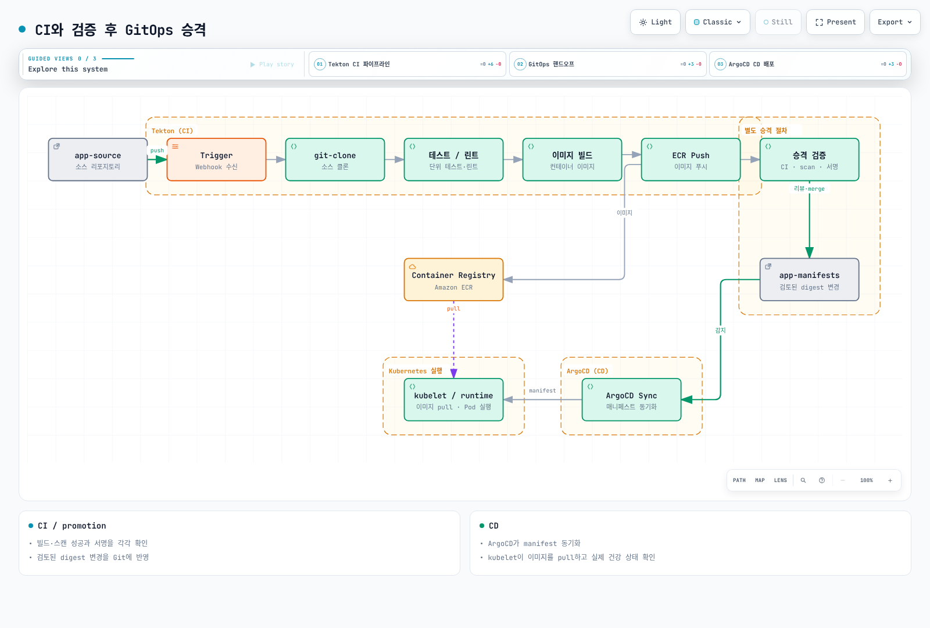Select the ArgoCD CD 배포 guided view
This screenshot has height=628, width=930.
(x=808, y=64)
